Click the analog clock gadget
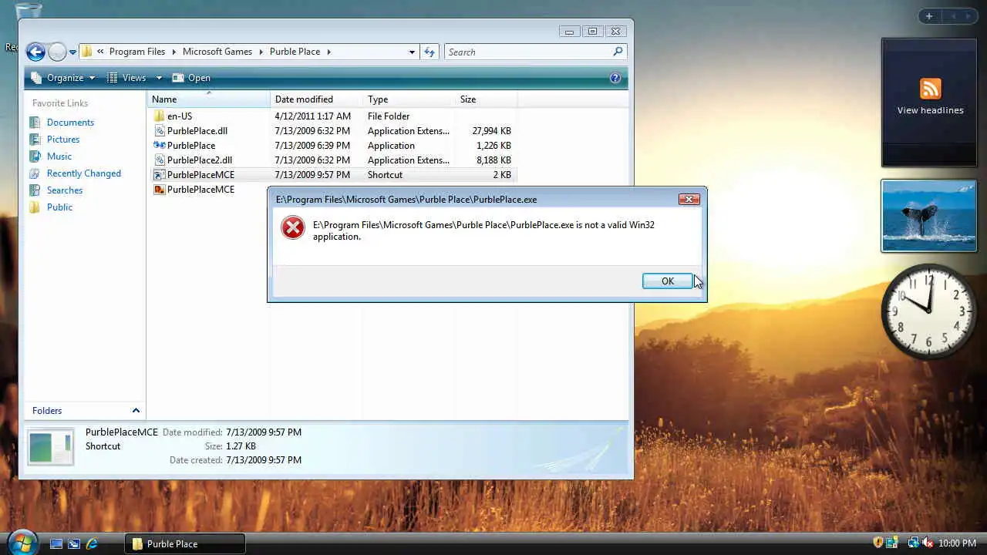 pyautogui.click(x=928, y=311)
